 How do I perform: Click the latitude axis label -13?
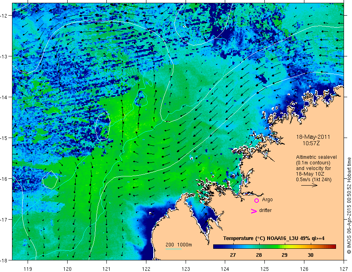[4, 56]
